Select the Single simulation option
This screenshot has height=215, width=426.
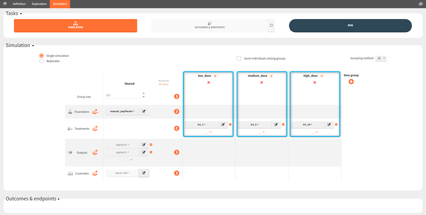[x=42, y=56]
